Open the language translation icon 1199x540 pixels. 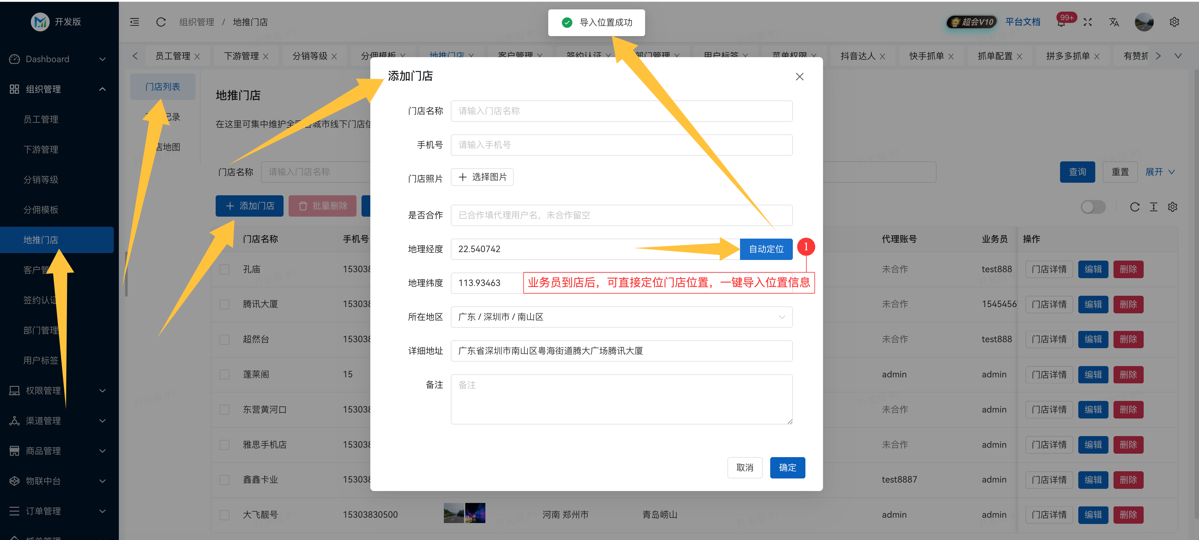tap(1114, 22)
